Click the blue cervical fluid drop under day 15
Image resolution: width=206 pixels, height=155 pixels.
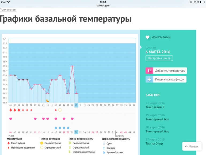coord(68,128)
